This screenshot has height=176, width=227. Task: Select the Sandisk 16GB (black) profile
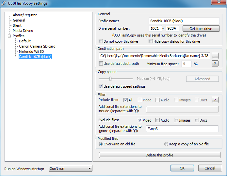[x=35, y=57]
